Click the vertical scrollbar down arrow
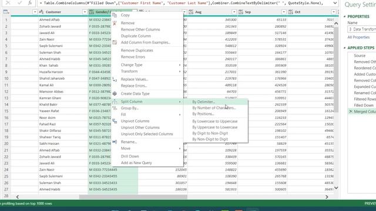This screenshot has height=211, width=376. click(336, 188)
